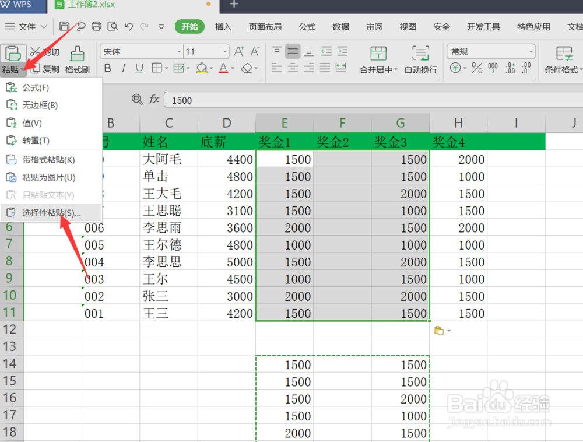The height and width of the screenshot is (442, 583).
Task: Open new tab with plus button
Action: point(234,5)
